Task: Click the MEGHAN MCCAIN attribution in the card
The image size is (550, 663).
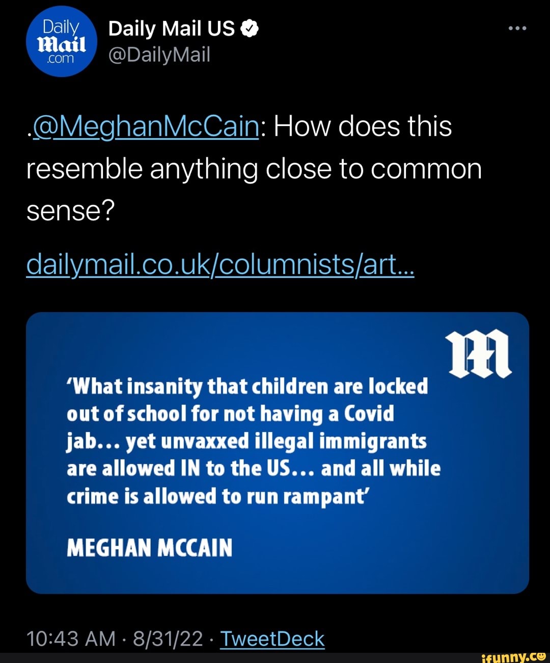Action: [x=149, y=548]
